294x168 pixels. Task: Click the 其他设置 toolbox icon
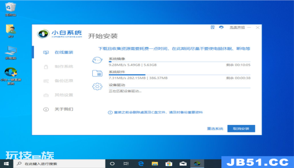(46, 95)
